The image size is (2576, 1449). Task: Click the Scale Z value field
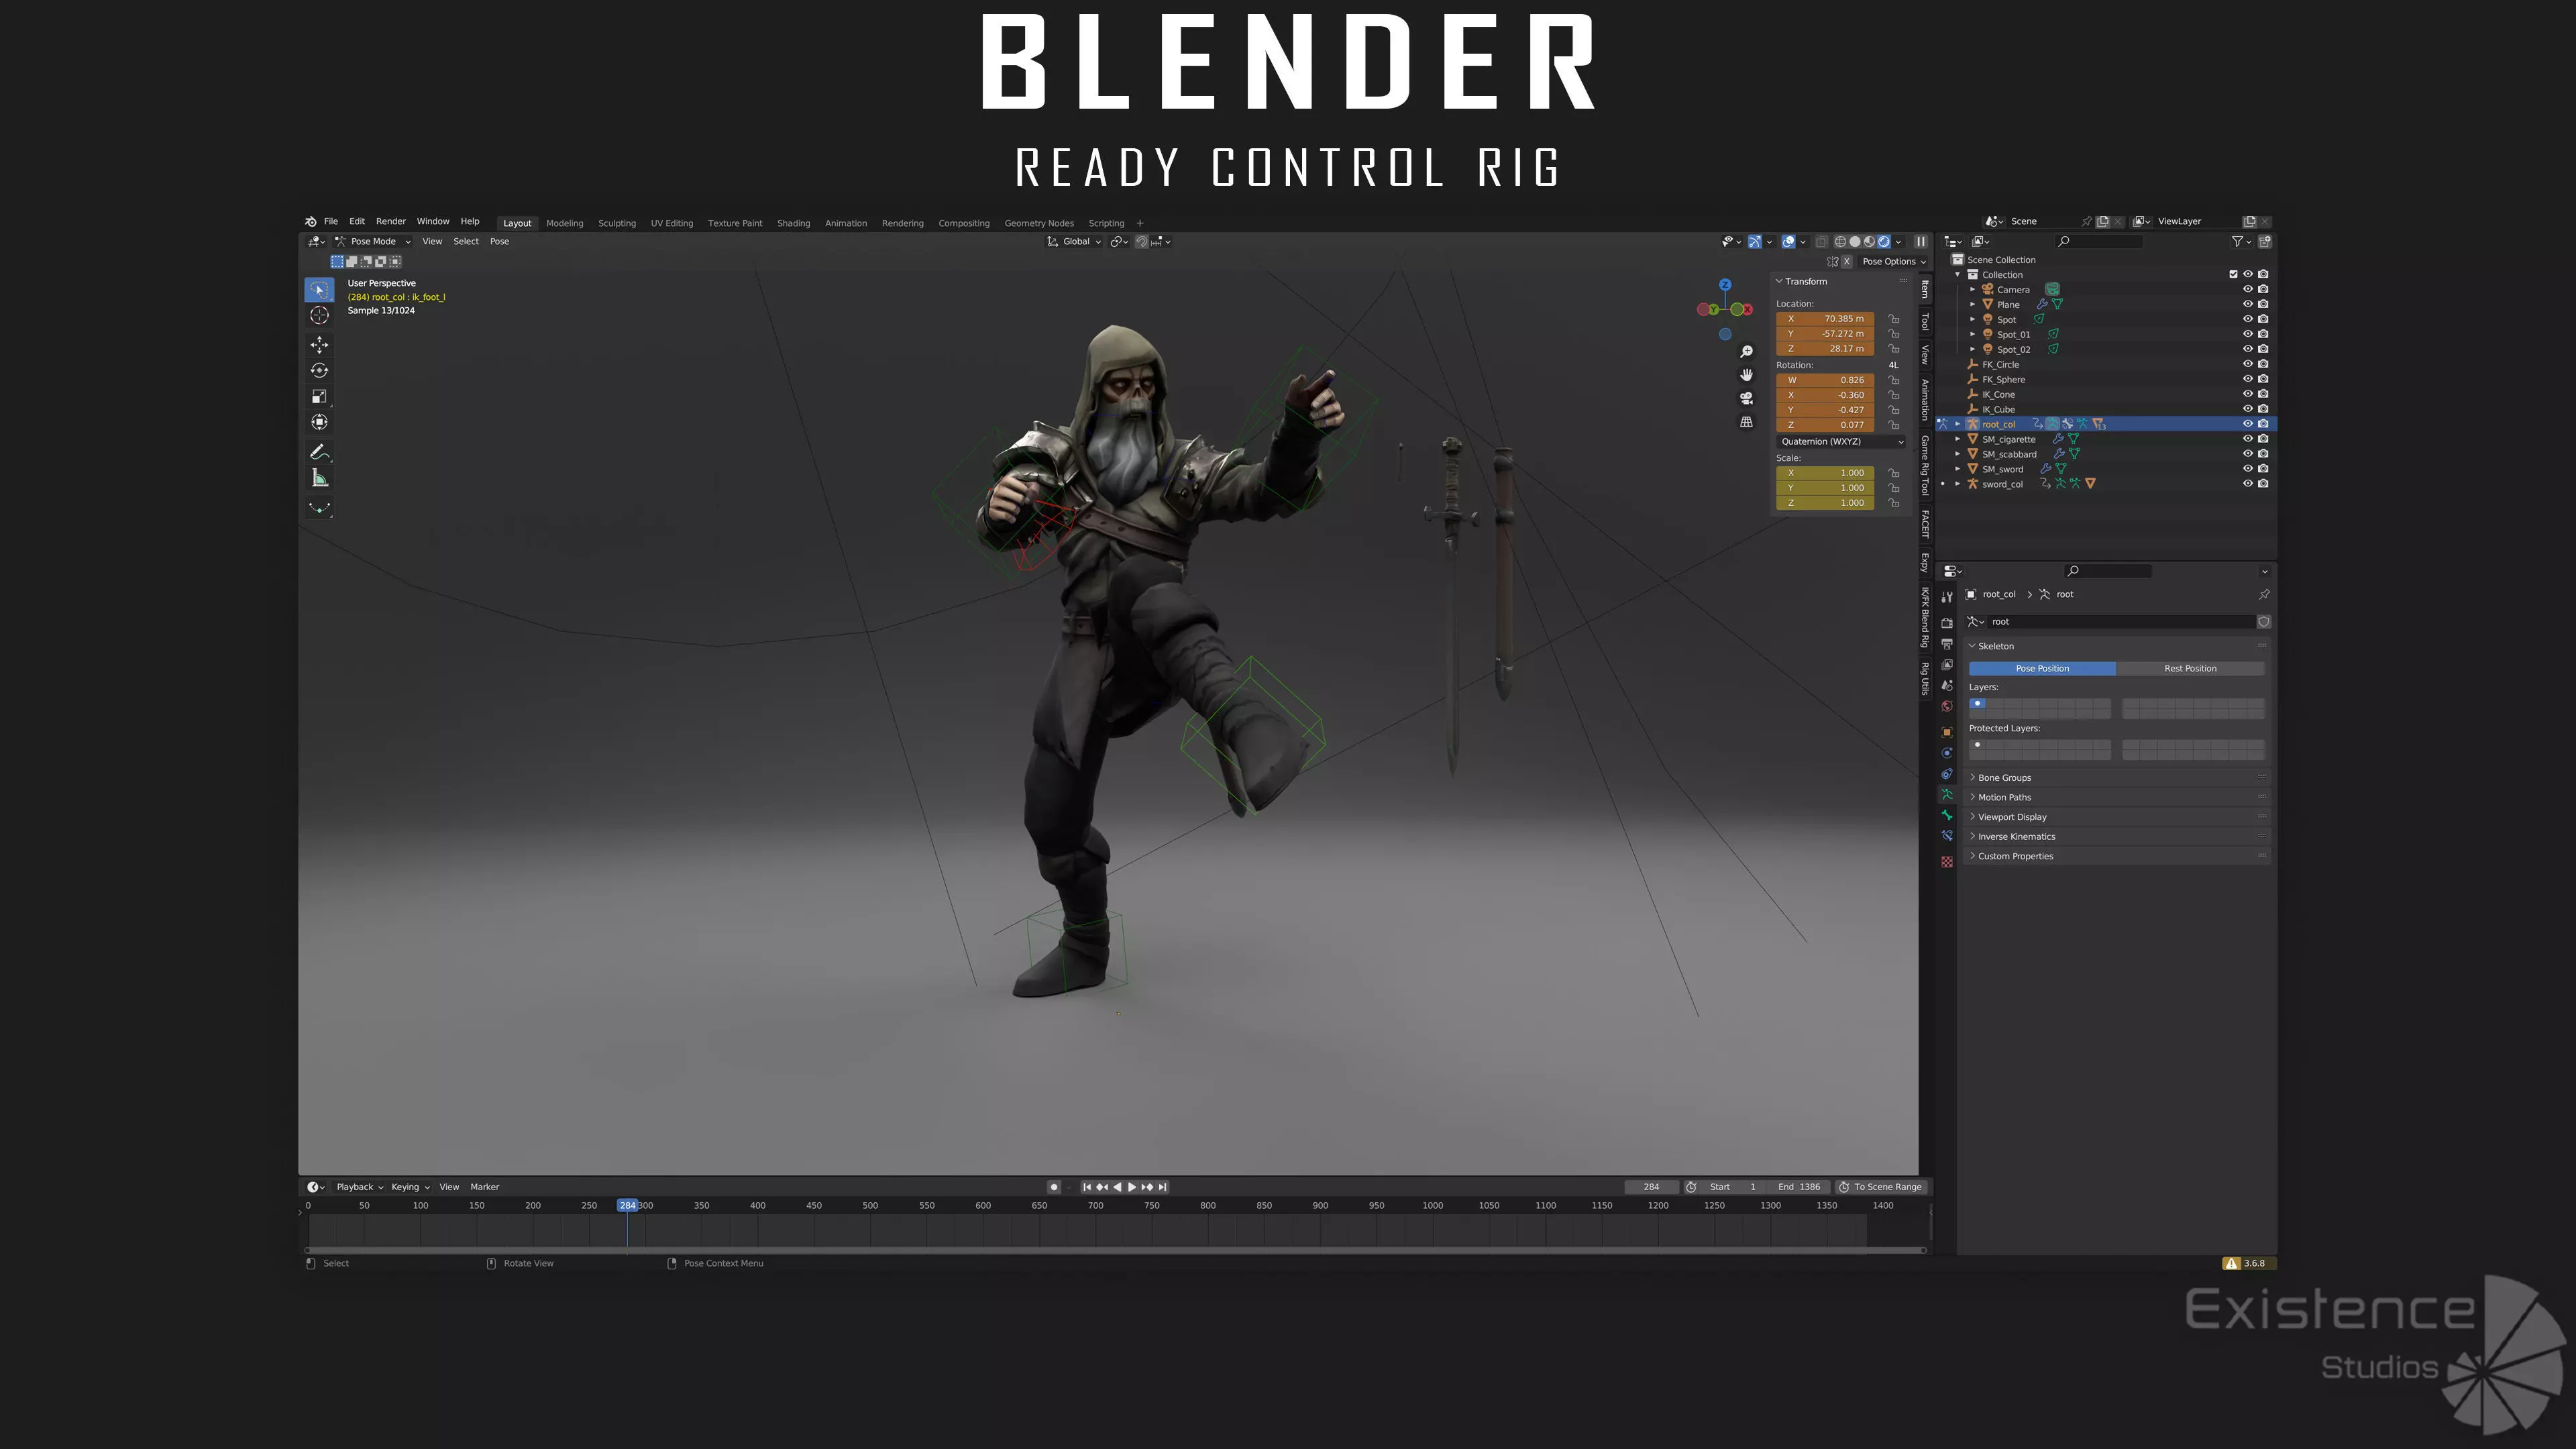pyautogui.click(x=1826, y=503)
